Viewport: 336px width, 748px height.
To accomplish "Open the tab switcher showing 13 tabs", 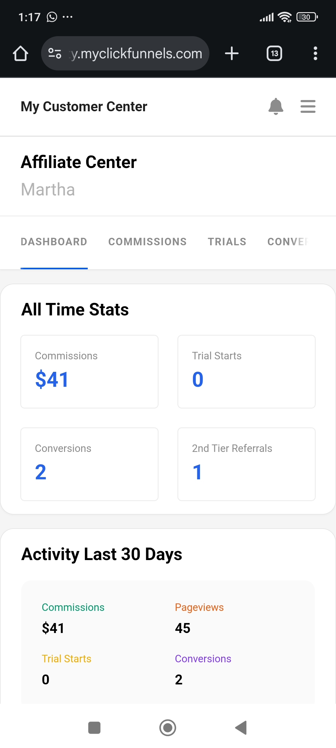I will [x=274, y=53].
